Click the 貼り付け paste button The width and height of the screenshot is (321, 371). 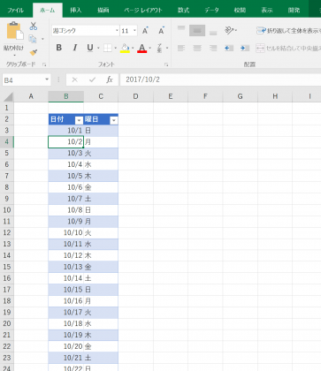coord(13,38)
